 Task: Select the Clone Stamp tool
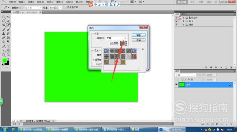4,34
